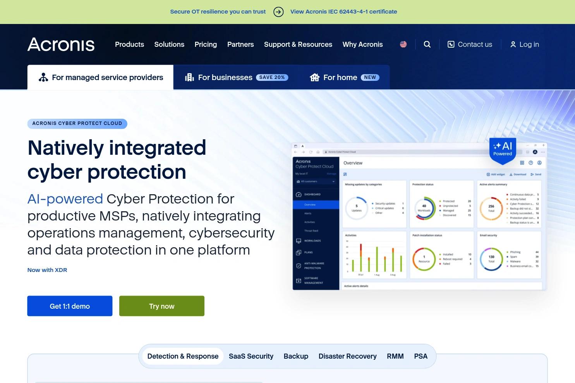Click the Log in link
This screenshot has width=575, height=383.
[x=524, y=44]
